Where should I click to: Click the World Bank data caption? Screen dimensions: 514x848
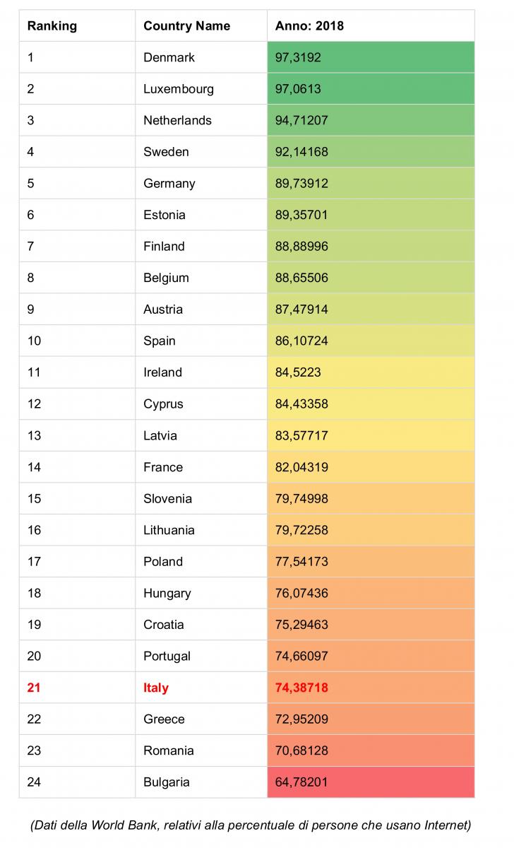click(251, 825)
